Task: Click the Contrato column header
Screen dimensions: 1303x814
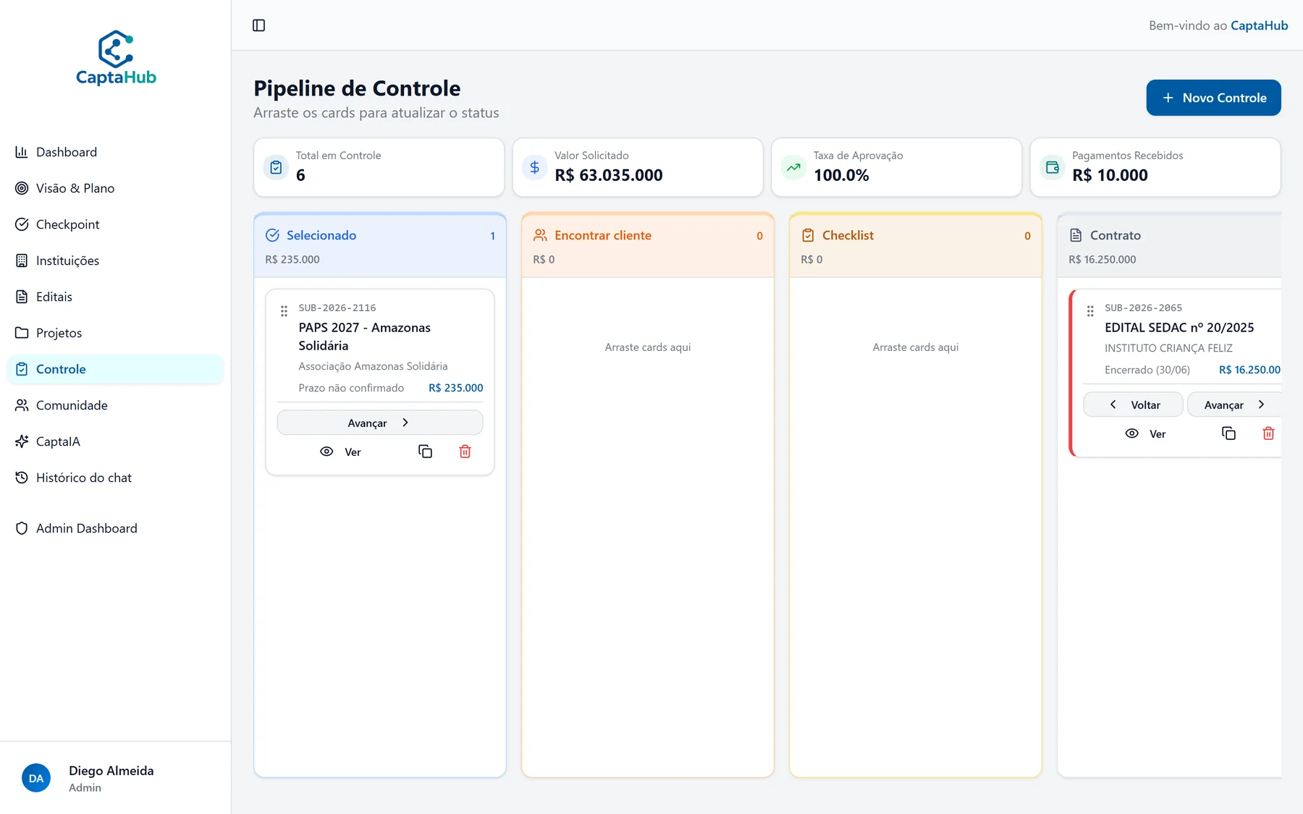Action: (1170, 245)
